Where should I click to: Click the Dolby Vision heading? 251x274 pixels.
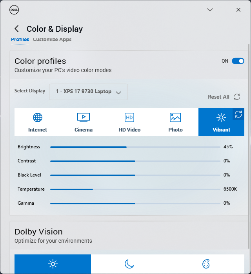(38, 232)
